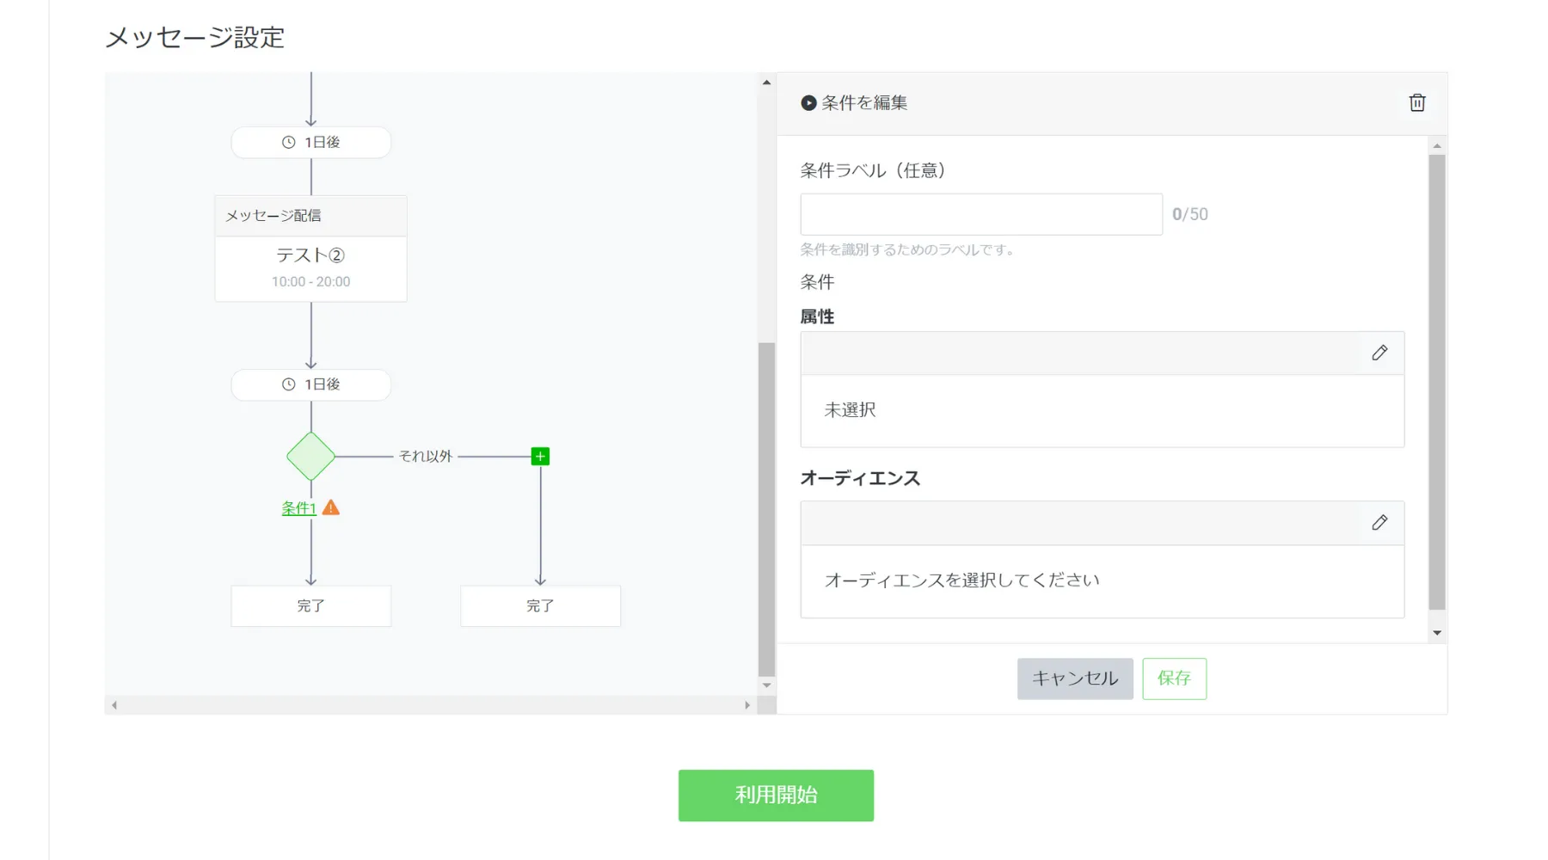Image resolution: width=1548 pixels, height=860 pixels.
Task: Click flowchart horizontal scrollbar right arrow
Action: (747, 705)
